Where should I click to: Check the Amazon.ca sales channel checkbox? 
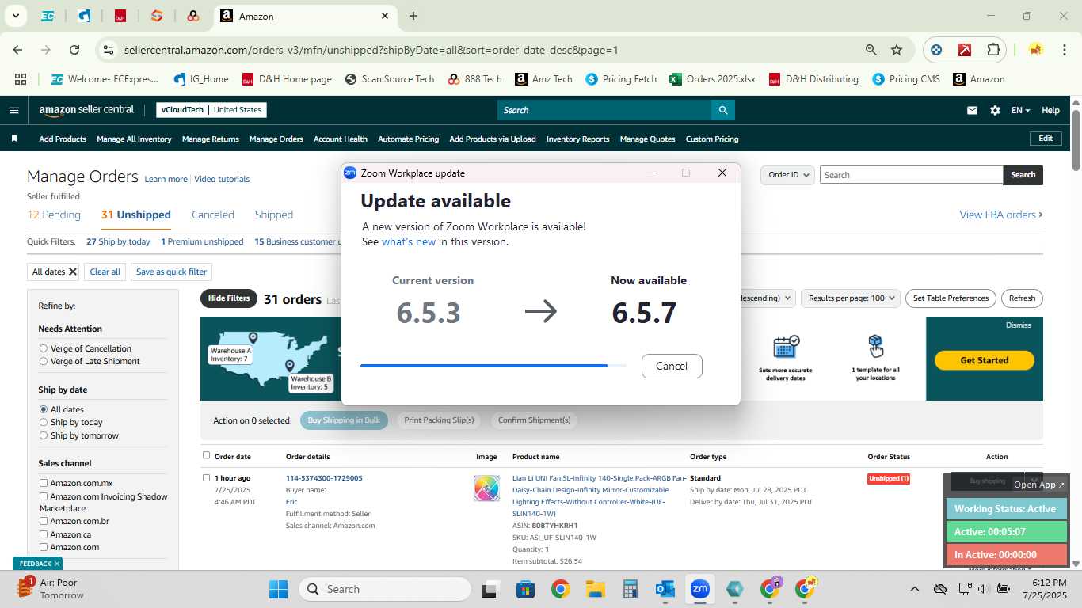tap(44, 534)
